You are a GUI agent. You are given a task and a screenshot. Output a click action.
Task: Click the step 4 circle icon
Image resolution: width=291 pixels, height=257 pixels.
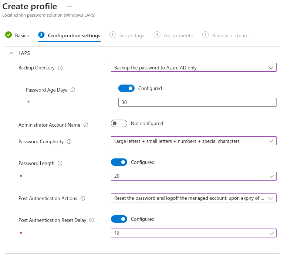click(157, 35)
